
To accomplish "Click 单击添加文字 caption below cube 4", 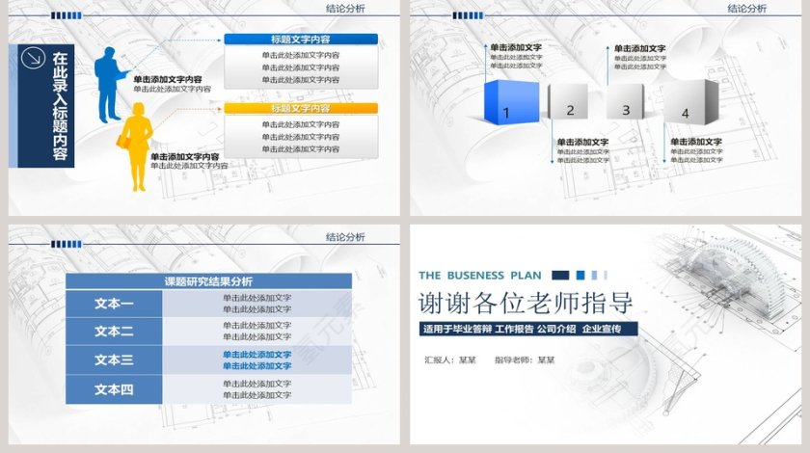I will (696, 142).
